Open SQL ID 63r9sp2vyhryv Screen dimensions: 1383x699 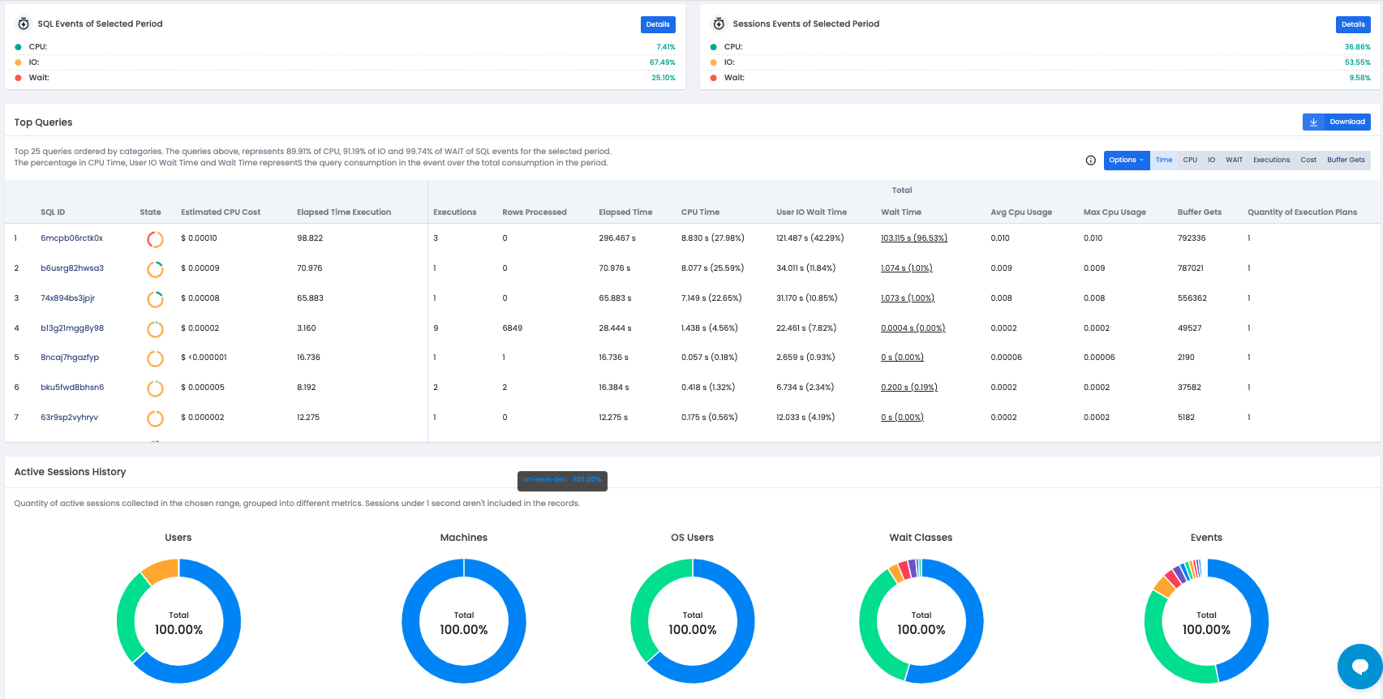69,418
